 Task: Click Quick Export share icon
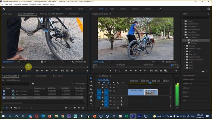pyautogui.click(x=209, y=9)
